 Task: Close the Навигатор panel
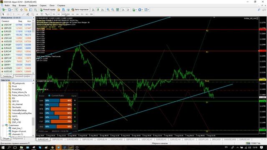click(x=33, y=80)
